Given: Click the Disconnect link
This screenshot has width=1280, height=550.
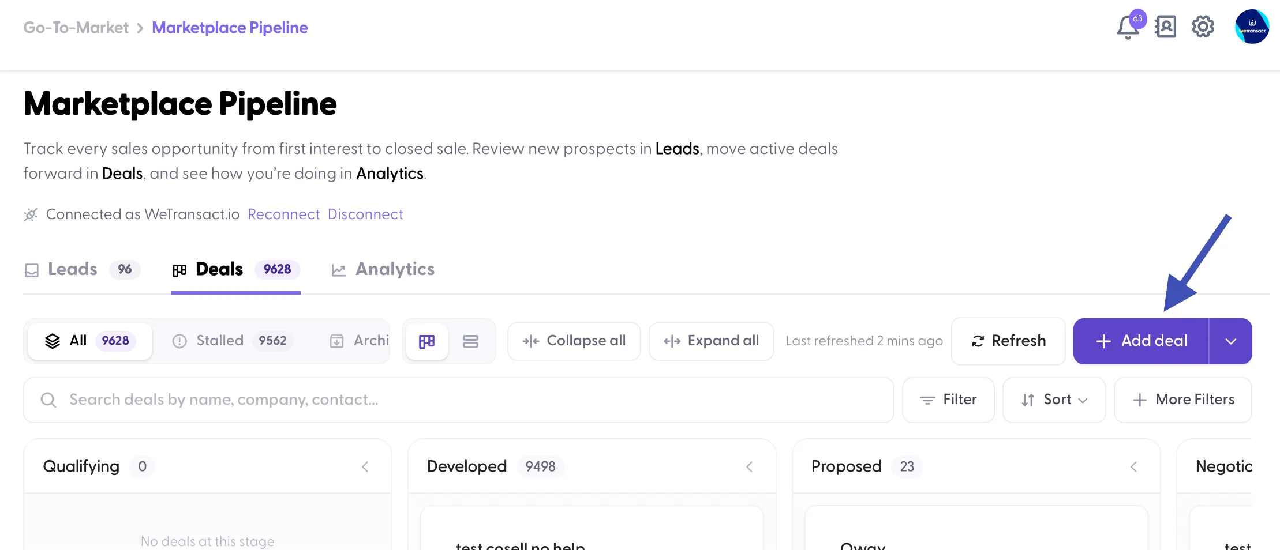Looking at the screenshot, I should [x=365, y=214].
